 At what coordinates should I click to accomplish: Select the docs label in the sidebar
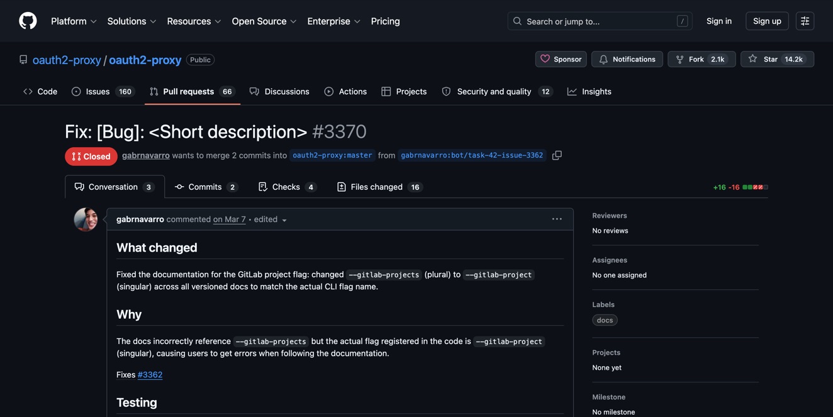(604, 319)
